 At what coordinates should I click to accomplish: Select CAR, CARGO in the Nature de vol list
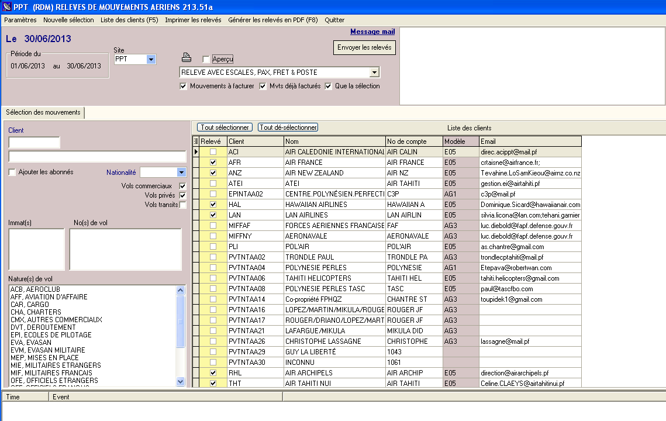pyautogui.click(x=30, y=305)
